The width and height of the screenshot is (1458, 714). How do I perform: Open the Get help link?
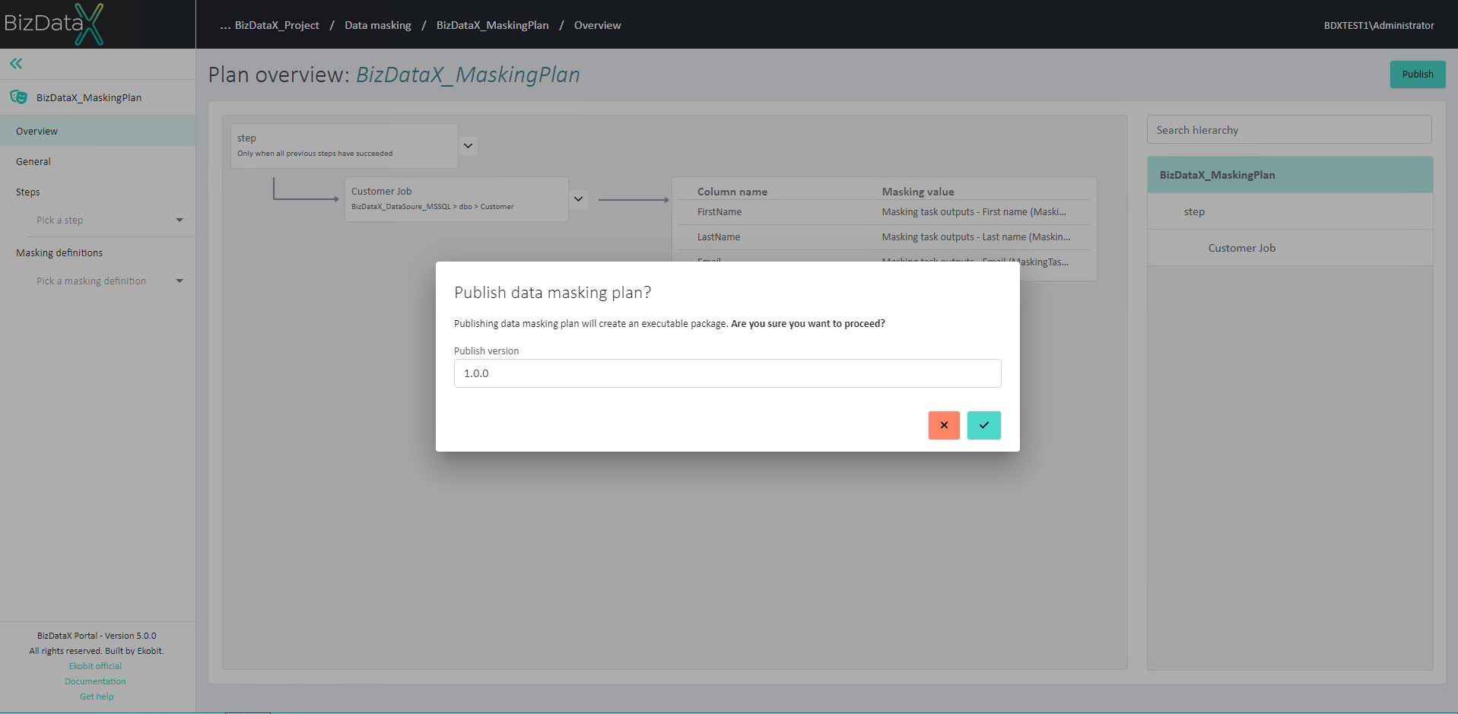click(97, 697)
